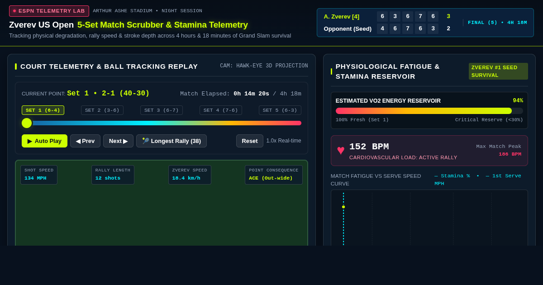Click the ESPN Telemetry Lab badge

49,11
